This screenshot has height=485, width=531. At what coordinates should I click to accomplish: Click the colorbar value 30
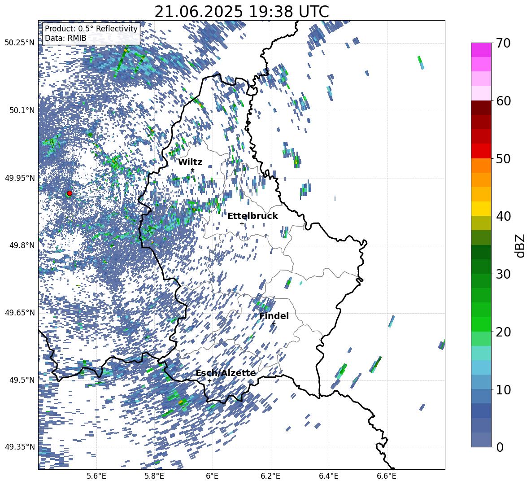[503, 274]
